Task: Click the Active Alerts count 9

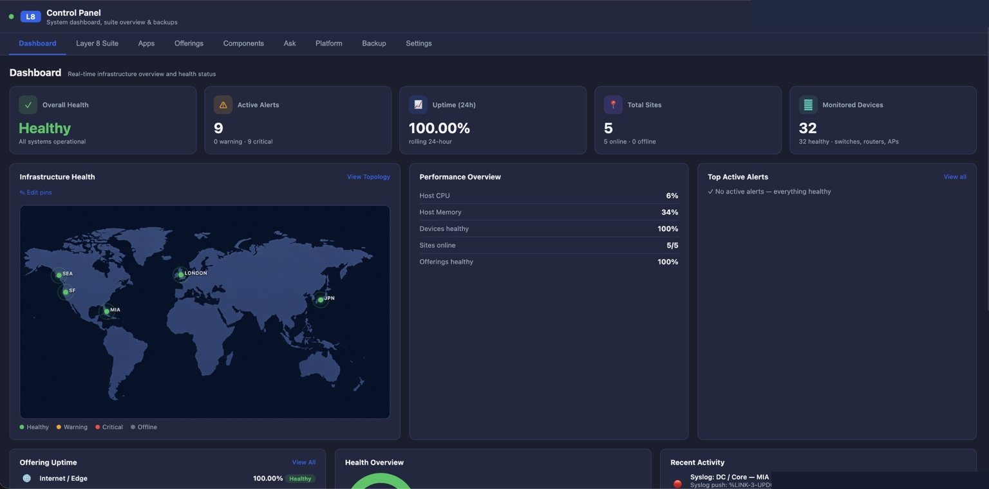Action: point(218,128)
